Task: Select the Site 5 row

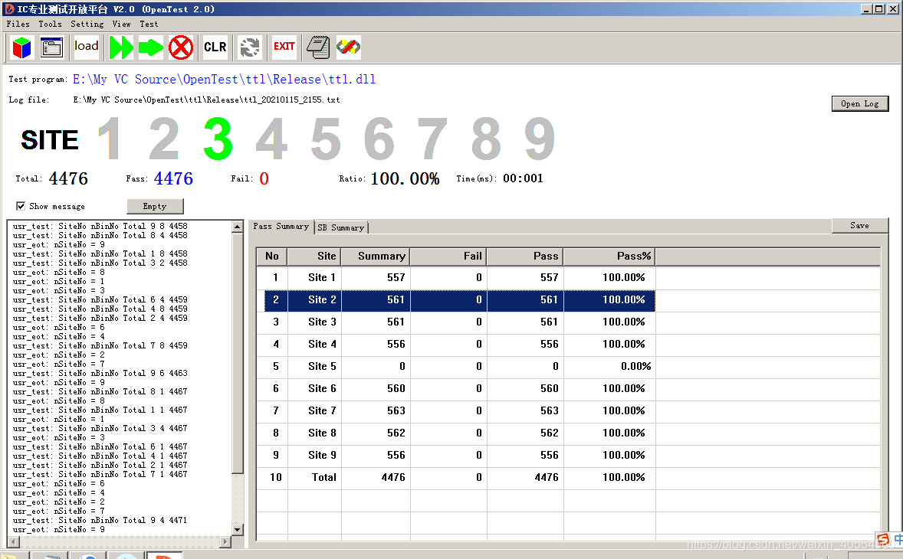Action: click(x=456, y=366)
